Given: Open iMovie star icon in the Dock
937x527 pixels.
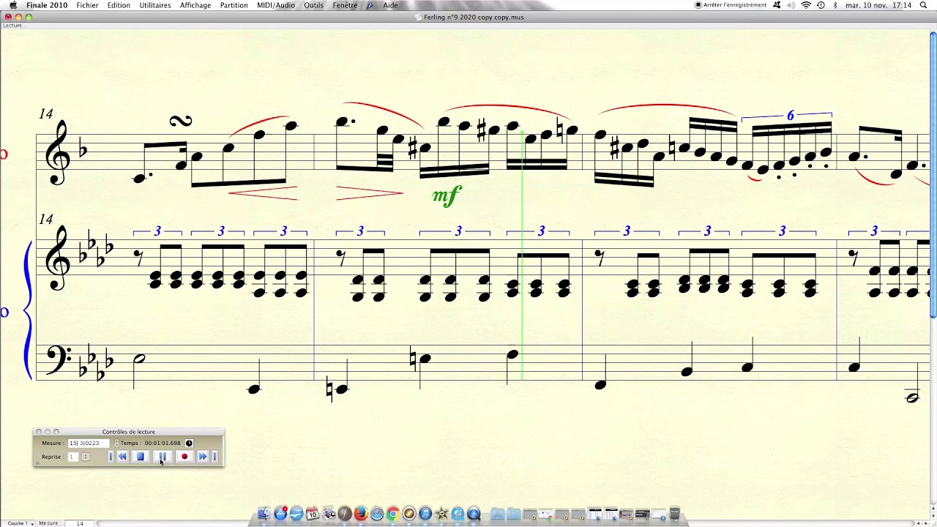Looking at the screenshot, I should click(x=441, y=514).
